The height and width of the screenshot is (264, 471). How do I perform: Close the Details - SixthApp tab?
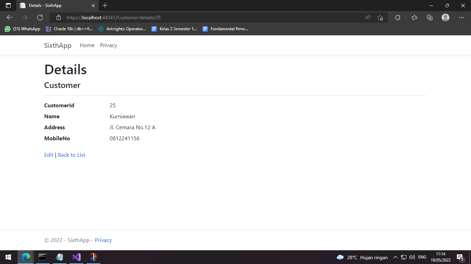coord(93,5)
